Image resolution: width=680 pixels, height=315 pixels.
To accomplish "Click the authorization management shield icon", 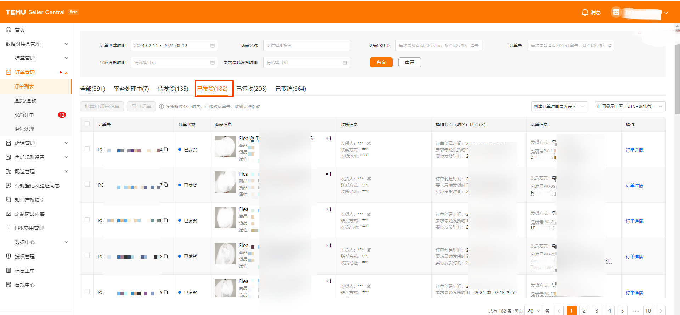I will coord(9,257).
